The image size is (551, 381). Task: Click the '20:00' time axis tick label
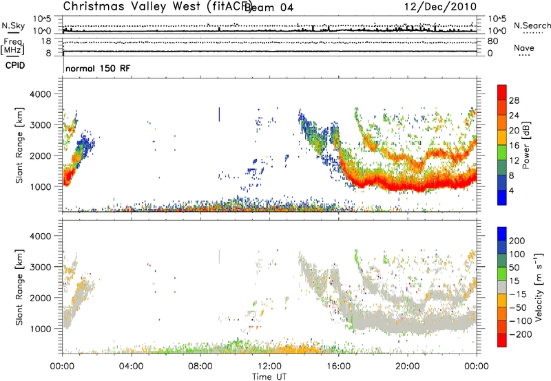[408, 367]
